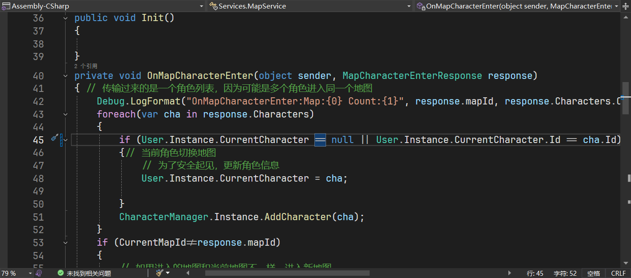This screenshot has height=278, width=631.
Task: Click the screwdriver quick actions icon on line 45
Action: pos(54,139)
